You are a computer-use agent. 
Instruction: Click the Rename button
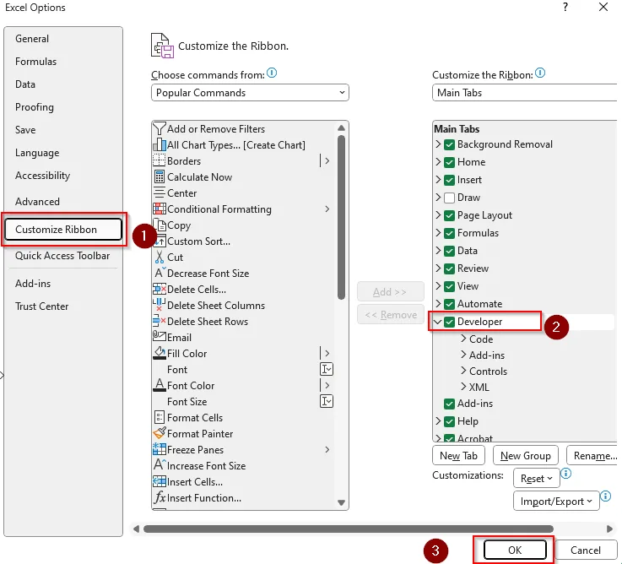(593, 455)
